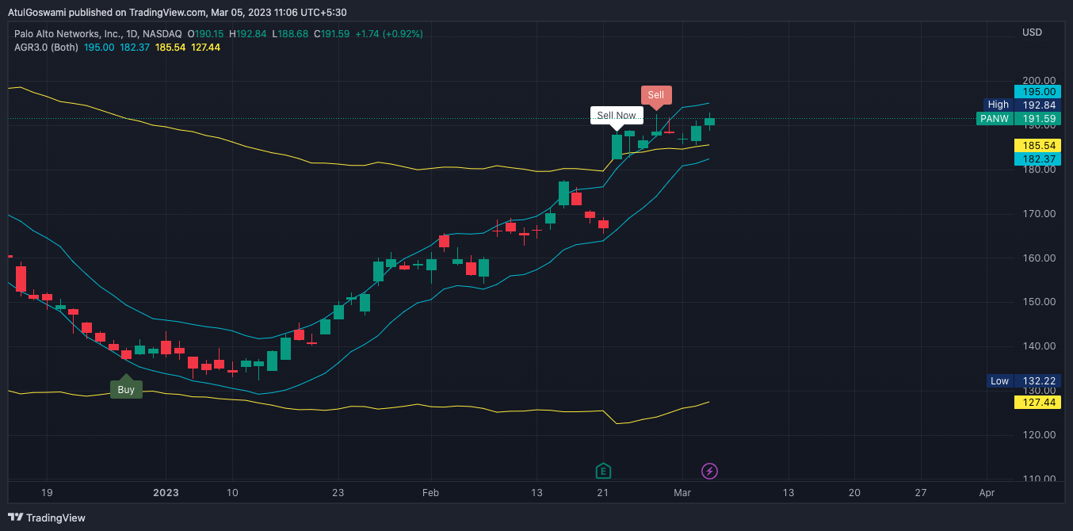Click the white Sell Now signal label

(x=617, y=116)
